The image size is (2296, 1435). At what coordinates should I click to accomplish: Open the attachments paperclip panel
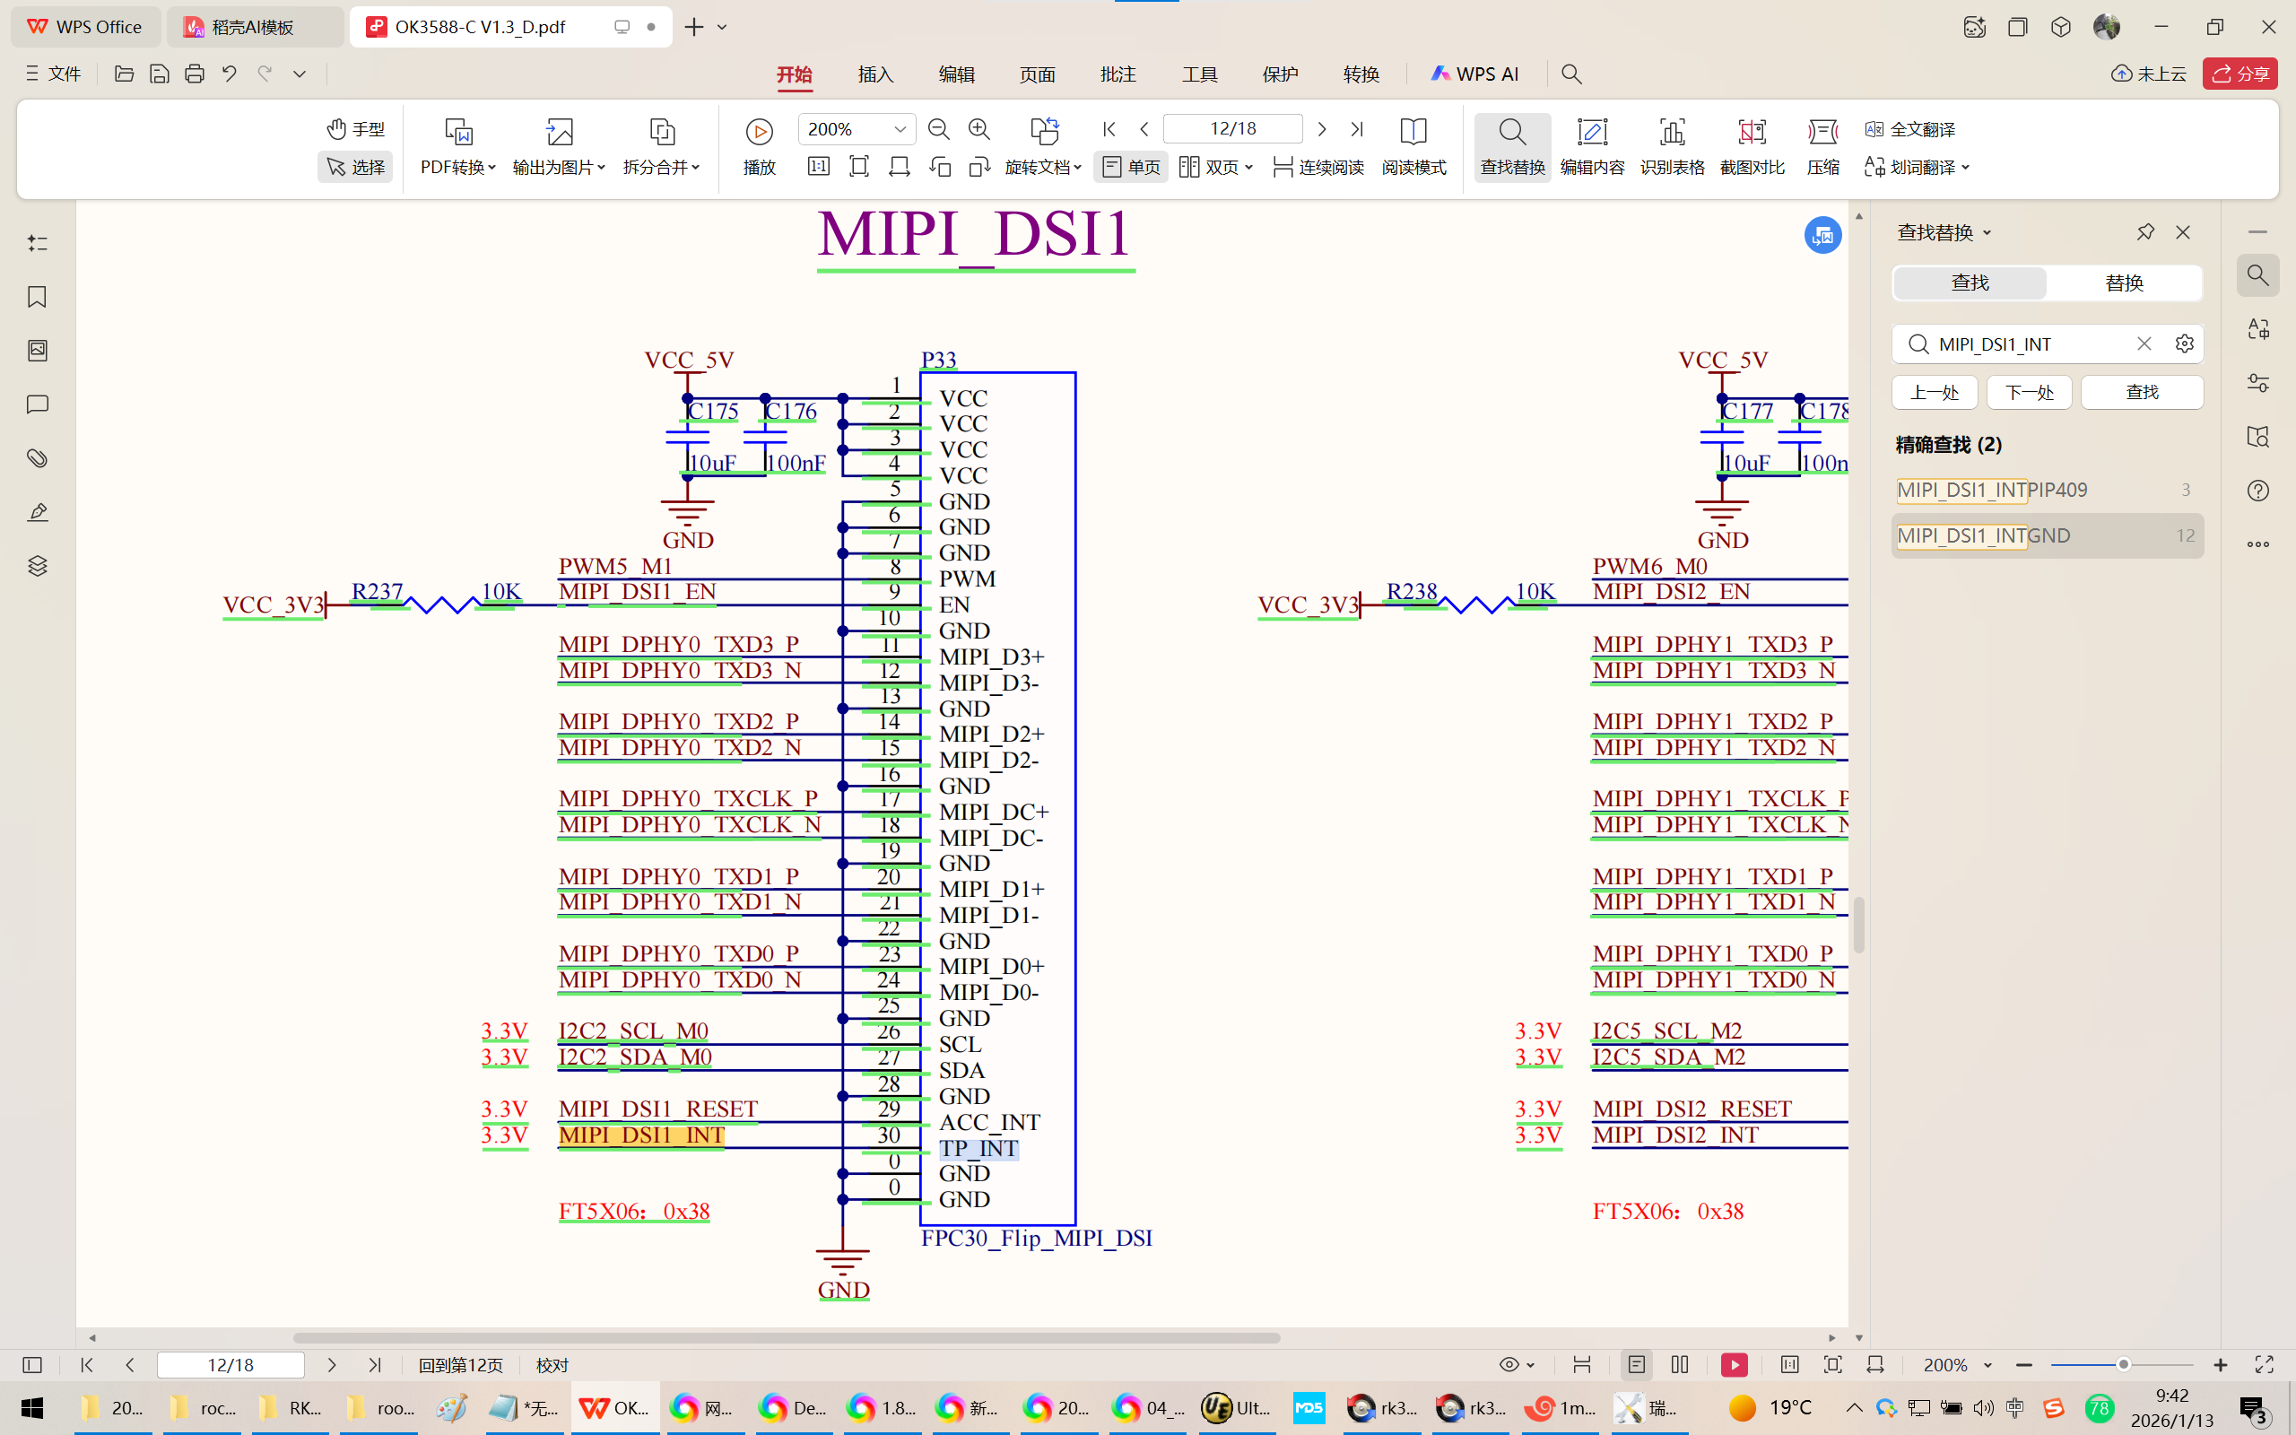click(37, 458)
